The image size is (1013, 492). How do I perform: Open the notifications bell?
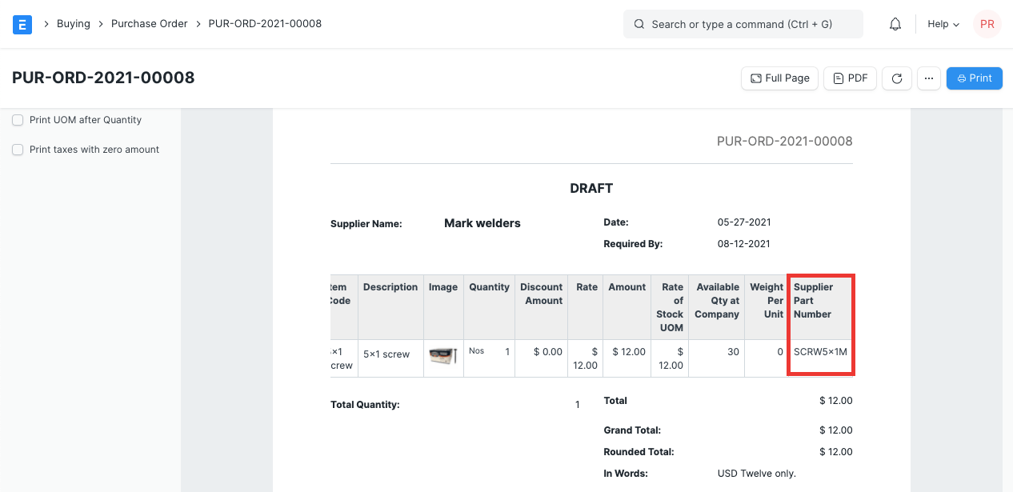click(895, 24)
